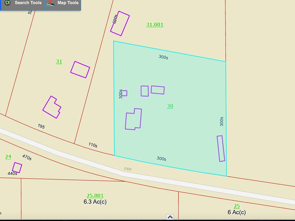Open parcel 30 label link

tap(170, 106)
